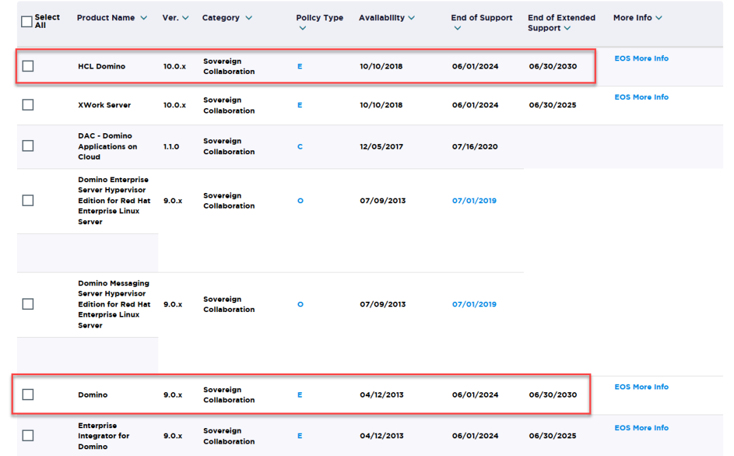Click 06/30/2025 in Enterprise Integrator for Domino row
Screen dimensions: 734x456
(x=553, y=436)
